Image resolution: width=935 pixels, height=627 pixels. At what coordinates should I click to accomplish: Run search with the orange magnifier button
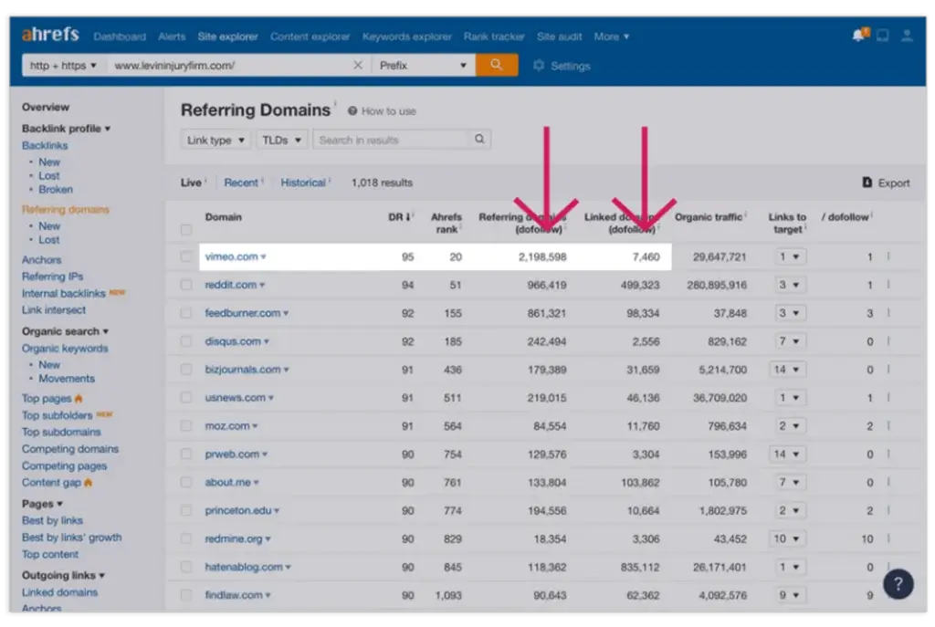tap(496, 65)
